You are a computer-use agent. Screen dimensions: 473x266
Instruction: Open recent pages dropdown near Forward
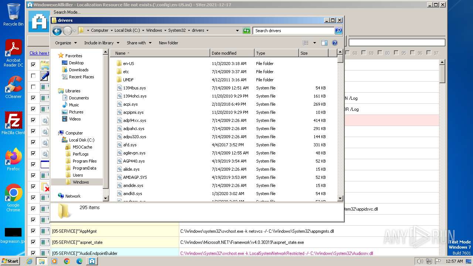(x=75, y=31)
